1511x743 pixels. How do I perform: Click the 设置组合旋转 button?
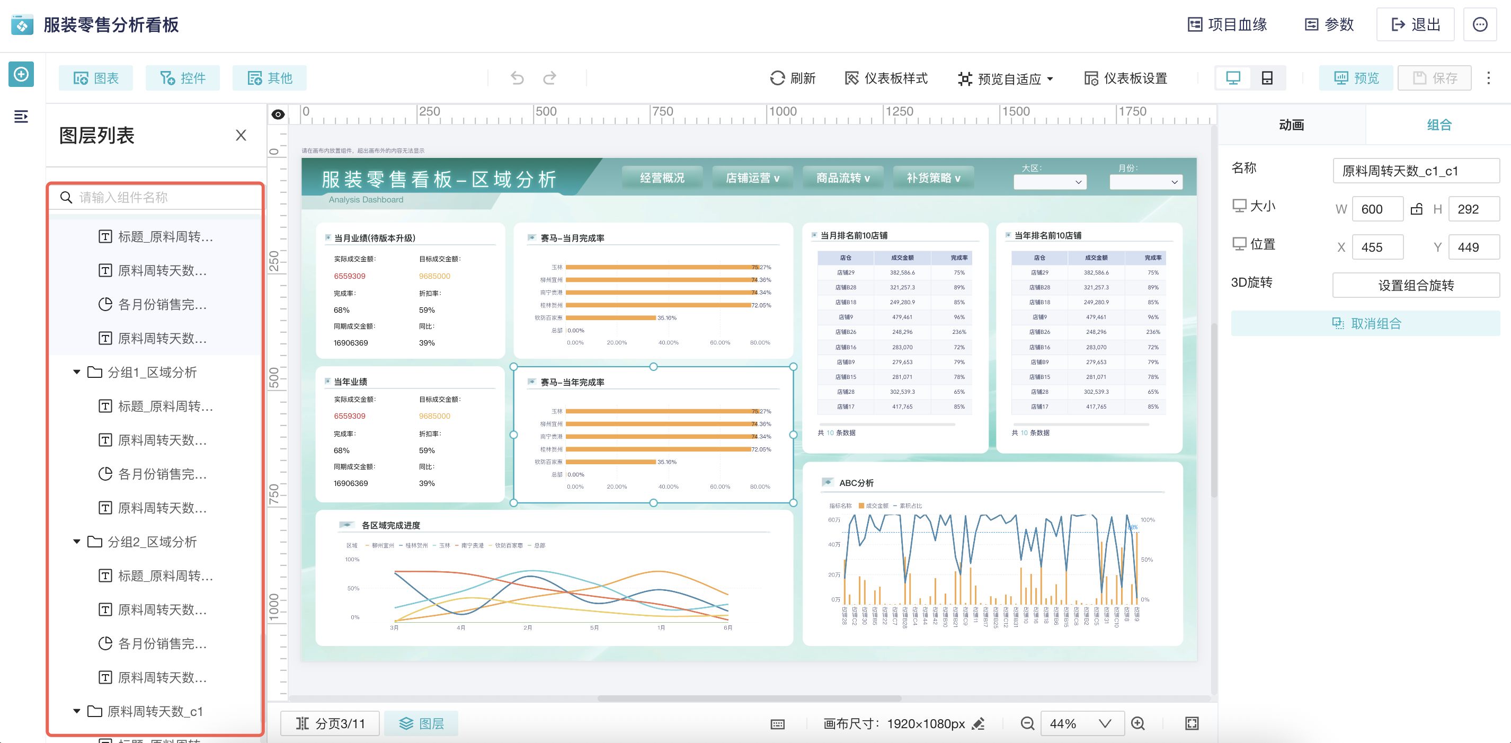point(1416,285)
